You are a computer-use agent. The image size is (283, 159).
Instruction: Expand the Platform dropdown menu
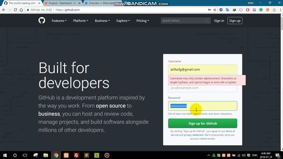(80, 21)
